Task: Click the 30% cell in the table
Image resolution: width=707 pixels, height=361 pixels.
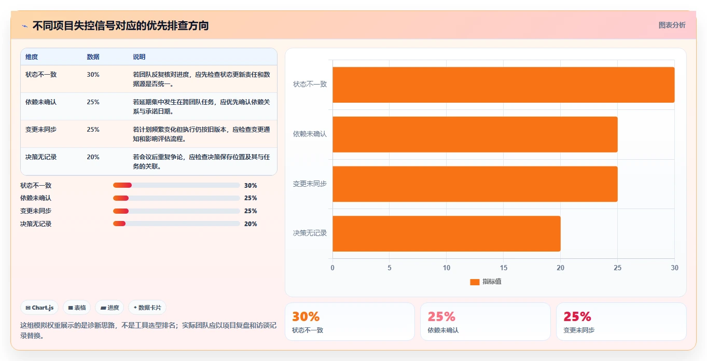Action: click(93, 75)
